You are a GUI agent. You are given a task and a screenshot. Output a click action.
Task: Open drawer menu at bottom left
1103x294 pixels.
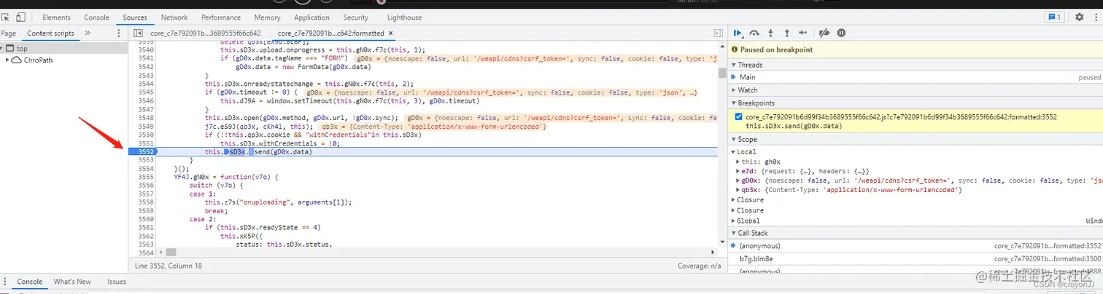click(x=5, y=282)
